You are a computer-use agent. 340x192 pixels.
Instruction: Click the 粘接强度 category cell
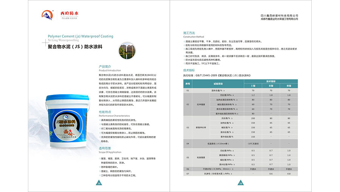201,157
